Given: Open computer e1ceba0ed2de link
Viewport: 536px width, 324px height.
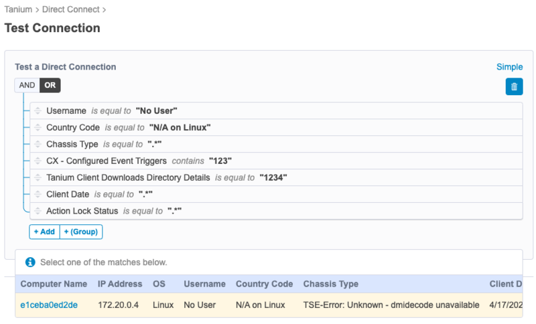Looking at the screenshot, I should click(x=49, y=305).
